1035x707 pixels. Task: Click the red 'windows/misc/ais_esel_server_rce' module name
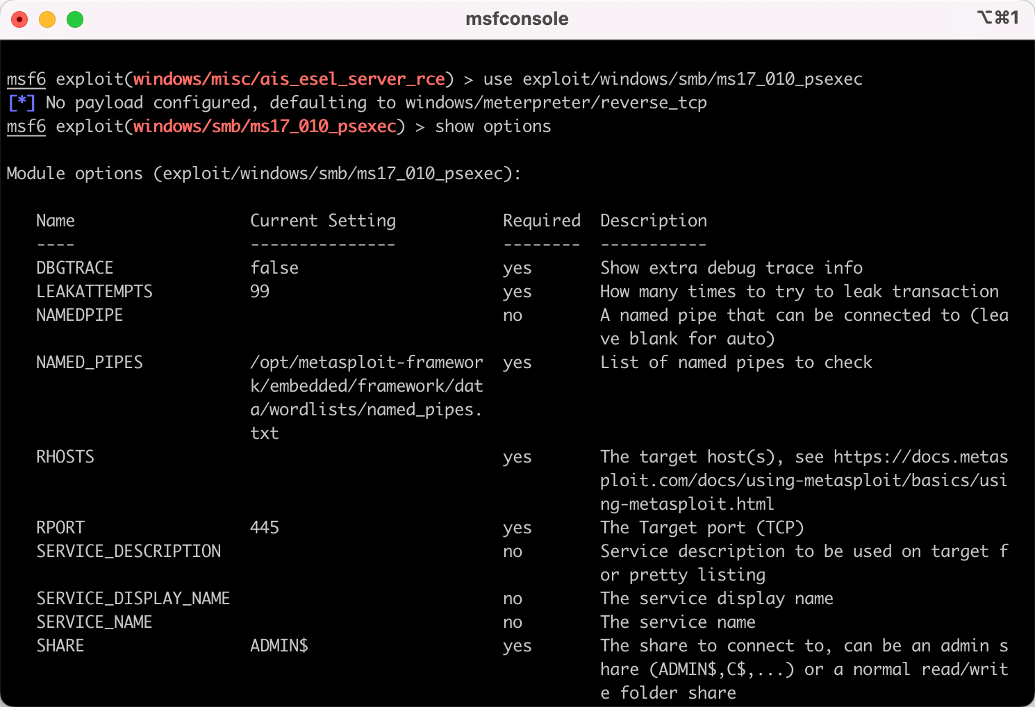tap(289, 79)
